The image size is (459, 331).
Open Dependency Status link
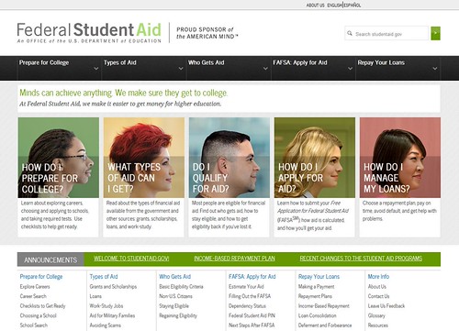coord(247,306)
